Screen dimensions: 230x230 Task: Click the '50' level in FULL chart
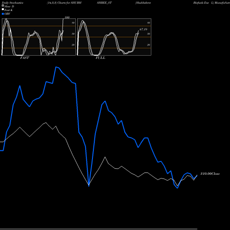pos(149,34)
